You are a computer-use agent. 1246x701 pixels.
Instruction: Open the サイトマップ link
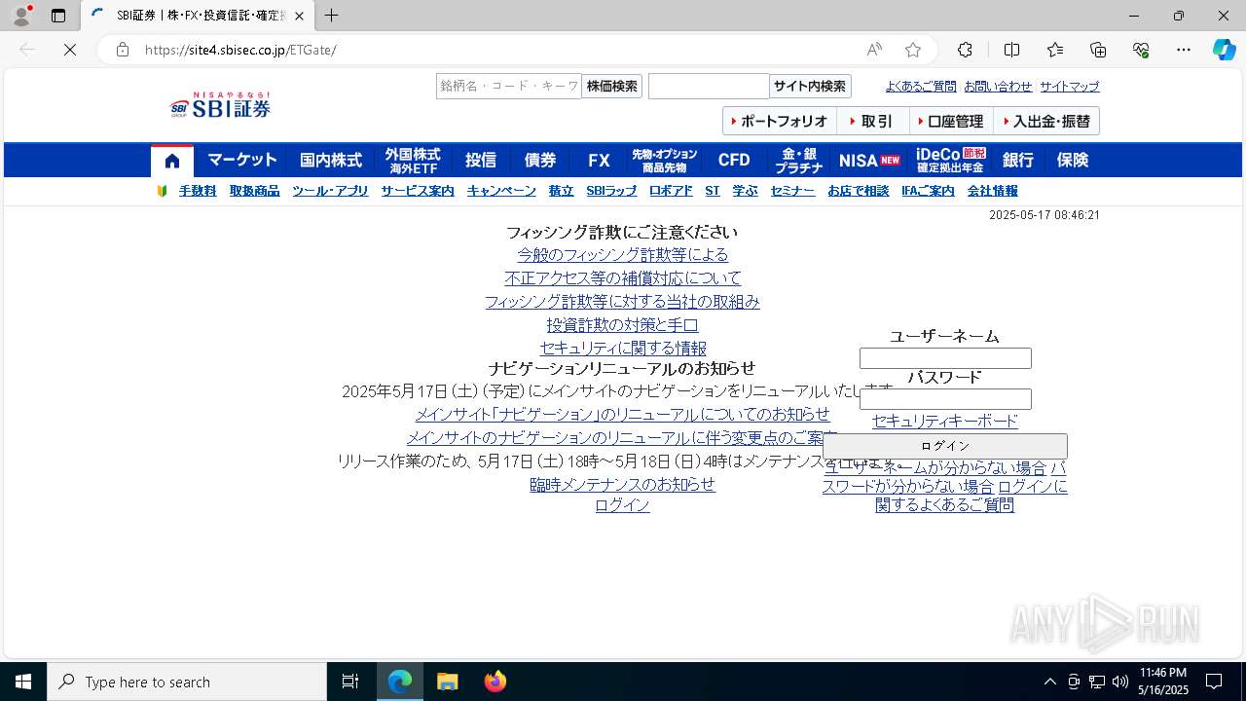click(1070, 87)
